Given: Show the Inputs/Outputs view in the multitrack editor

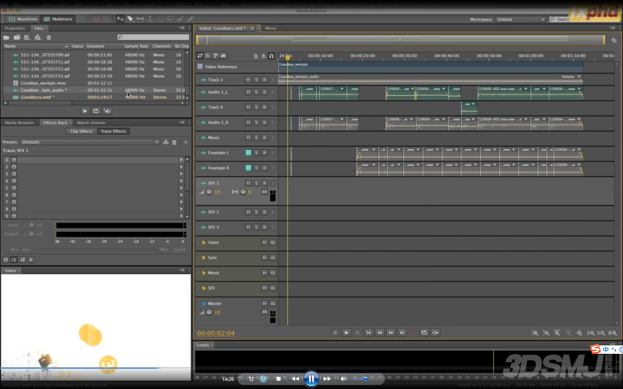Looking at the screenshot, I should [x=200, y=56].
